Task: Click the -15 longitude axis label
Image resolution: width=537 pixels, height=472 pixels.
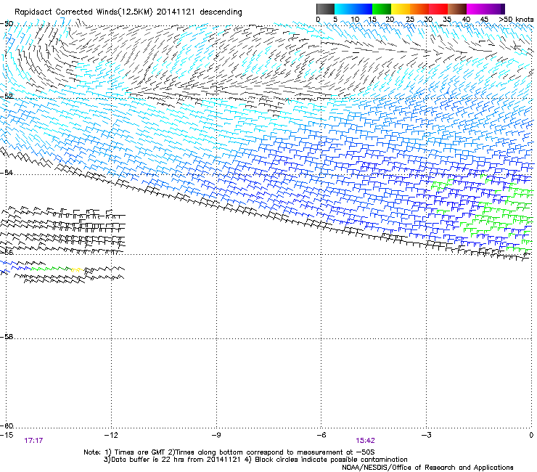Action: point(7,435)
